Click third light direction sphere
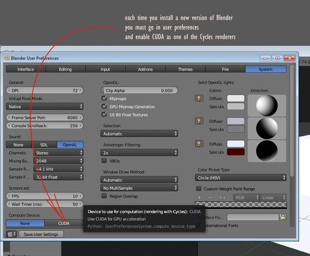Image resolution: width=310 pixels, height=256 pixels. pos(267,151)
